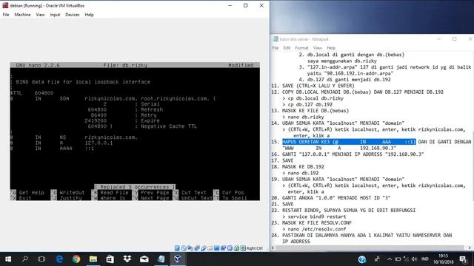Click the CPU features indicator in VirtualBox
This screenshot has height=266, width=474.
[230, 248]
